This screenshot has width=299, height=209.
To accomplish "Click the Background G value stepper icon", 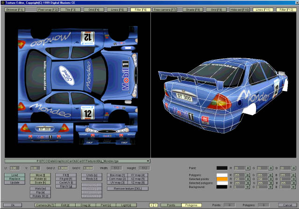I will (271, 187).
